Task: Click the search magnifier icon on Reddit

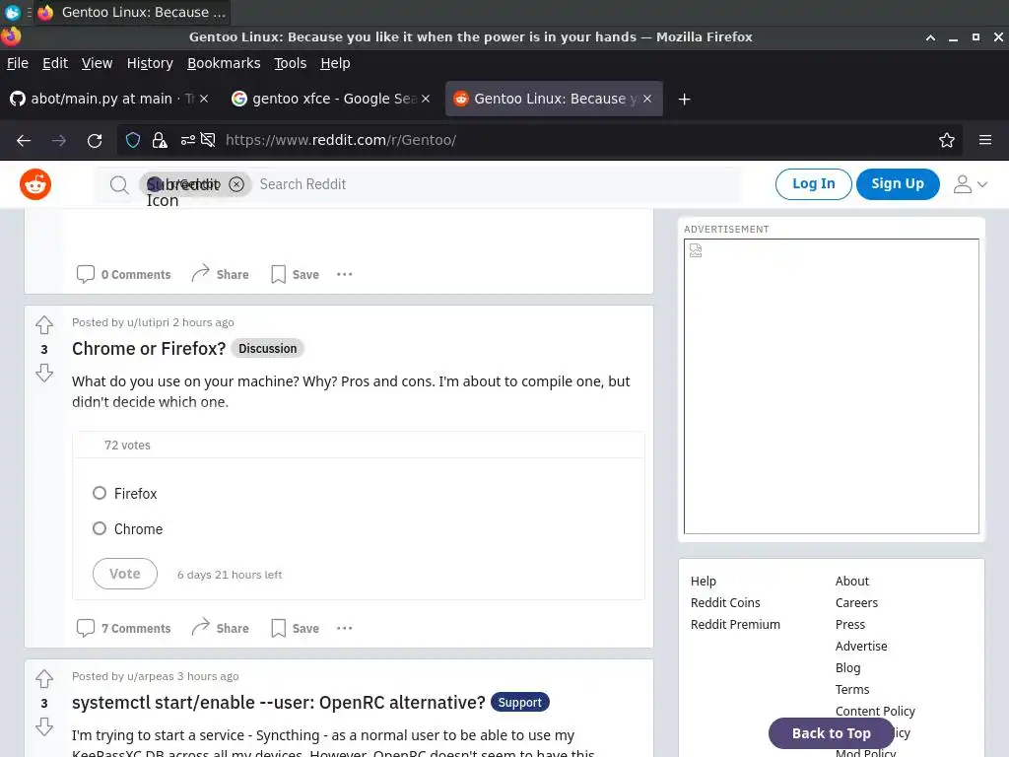Action: pos(119,184)
